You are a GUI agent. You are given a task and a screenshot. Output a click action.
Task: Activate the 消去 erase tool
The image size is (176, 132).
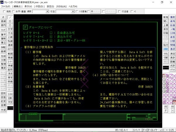pos(10,74)
